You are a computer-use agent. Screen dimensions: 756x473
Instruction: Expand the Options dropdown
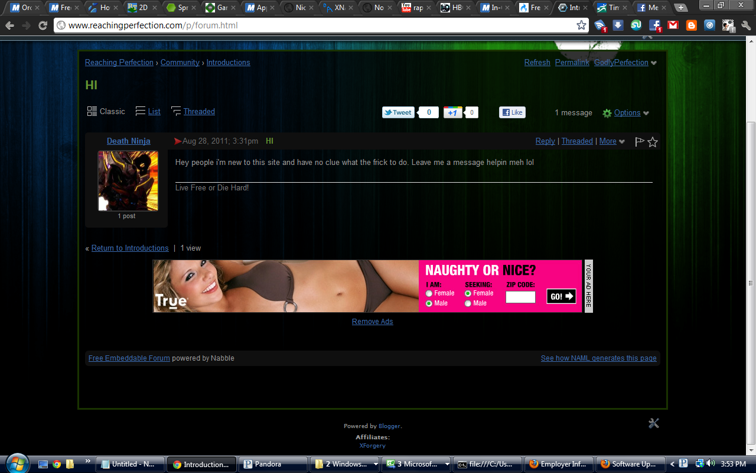tap(627, 113)
